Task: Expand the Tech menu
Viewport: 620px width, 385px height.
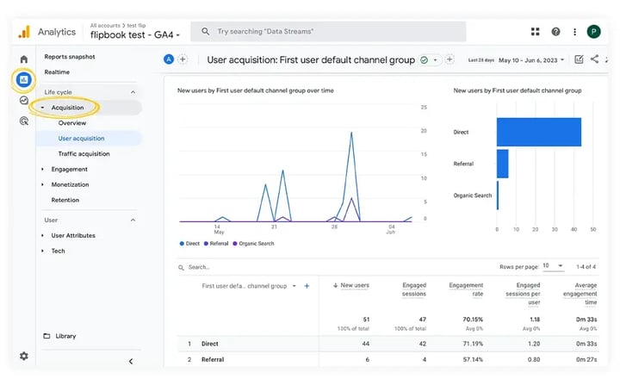Action: 43,251
